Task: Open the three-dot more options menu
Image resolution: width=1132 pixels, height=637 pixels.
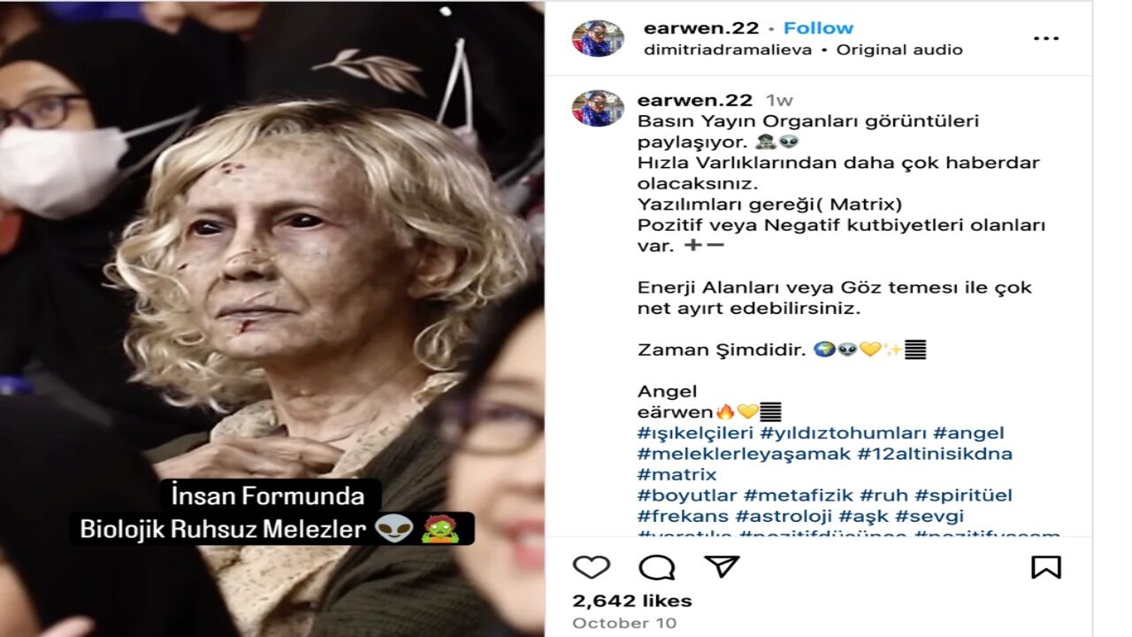Action: (1046, 39)
